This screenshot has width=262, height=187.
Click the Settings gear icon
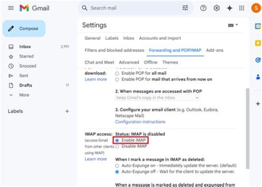pyautogui.click(x=217, y=8)
